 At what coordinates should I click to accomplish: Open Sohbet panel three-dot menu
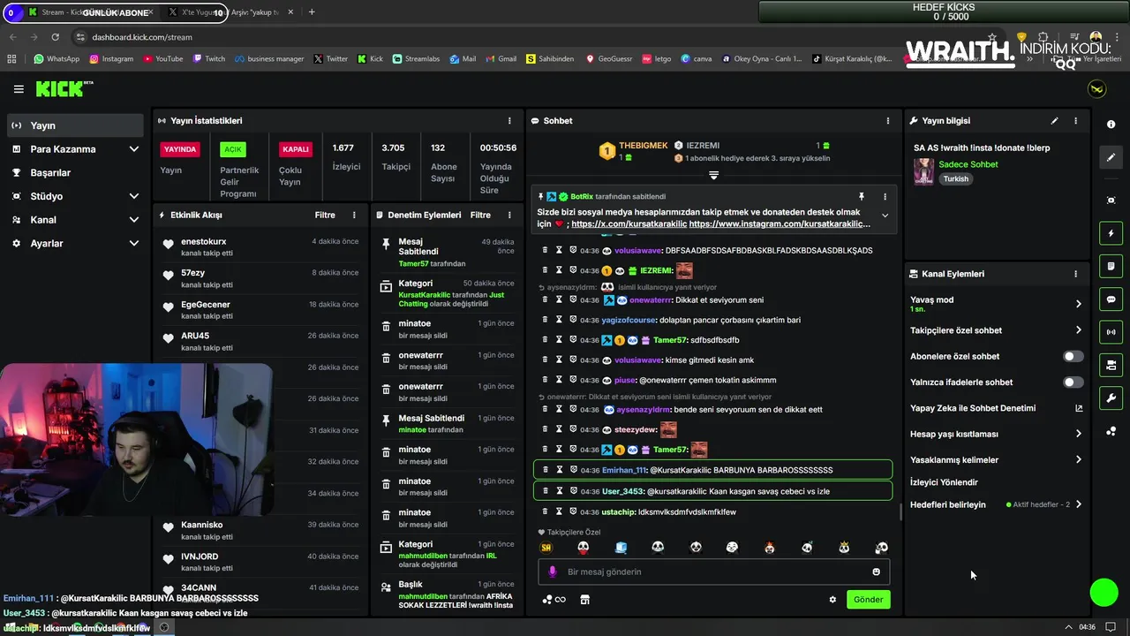pyautogui.click(x=888, y=121)
